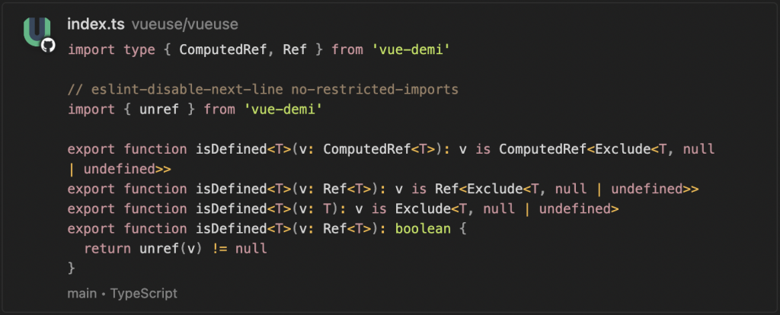Viewport: 780px width, 315px height.
Task: Click the 'import type' keywords on first line
Action: (x=111, y=49)
